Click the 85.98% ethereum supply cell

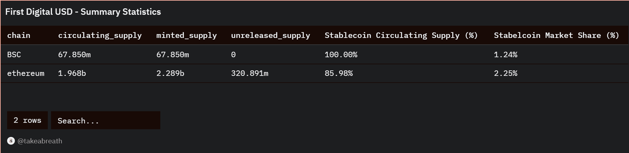coord(339,73)
